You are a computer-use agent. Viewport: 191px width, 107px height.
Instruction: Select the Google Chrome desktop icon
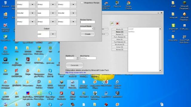click(129, 5)
